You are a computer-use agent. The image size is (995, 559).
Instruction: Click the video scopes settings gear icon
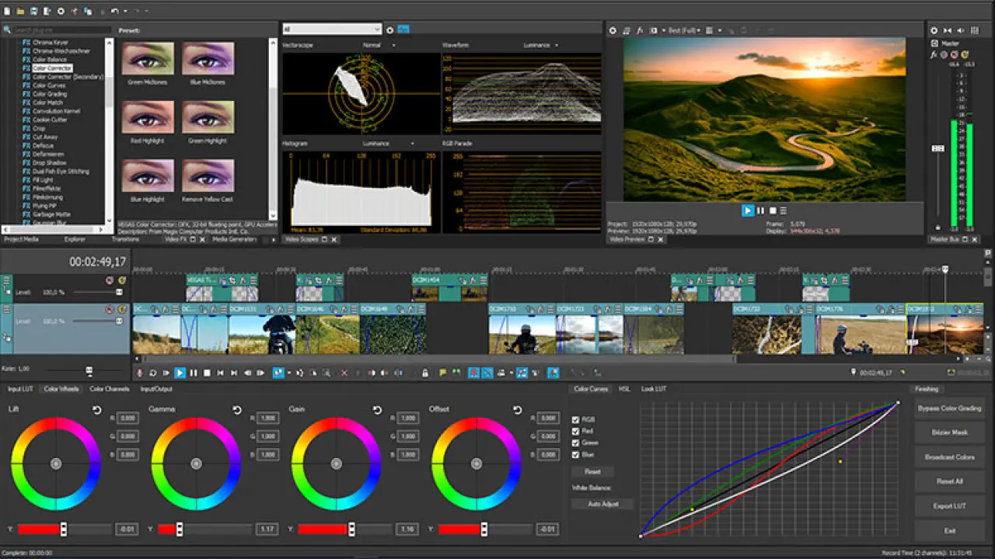389,30
